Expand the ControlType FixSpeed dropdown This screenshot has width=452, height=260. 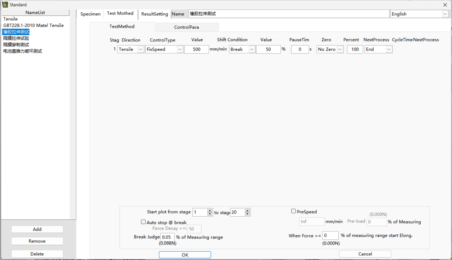click(x=180, y=49)
